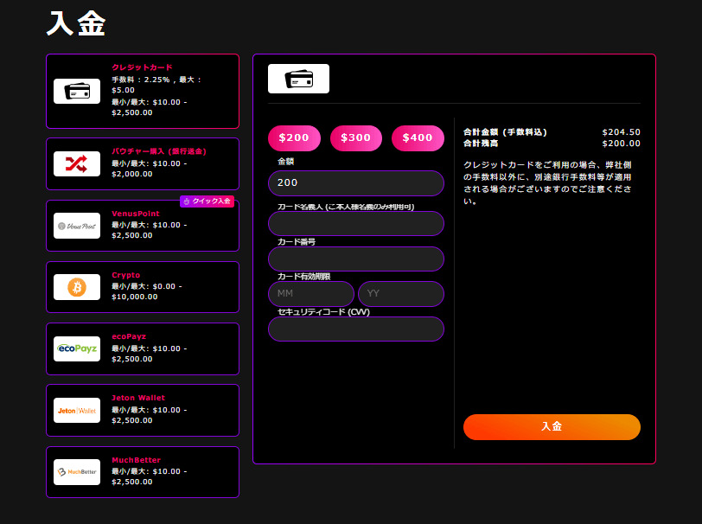This screenshot has width=702, height=524.
Task: Click the orange 入金 deposit button
Action: pos(552,427)
